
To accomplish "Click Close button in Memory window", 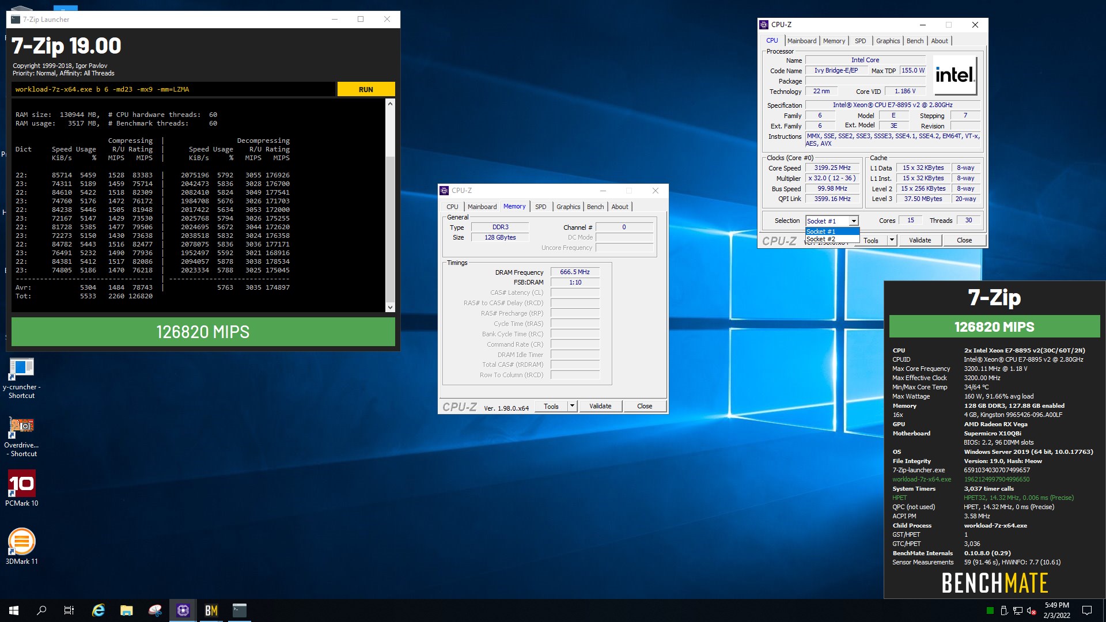I will pyautogui.click(x=645, y=406).
